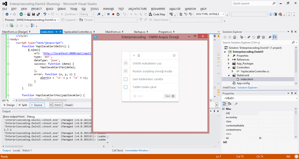Open the DEBUG menu
This screenshot has height=159, width=299.
[x=62, y=9]
